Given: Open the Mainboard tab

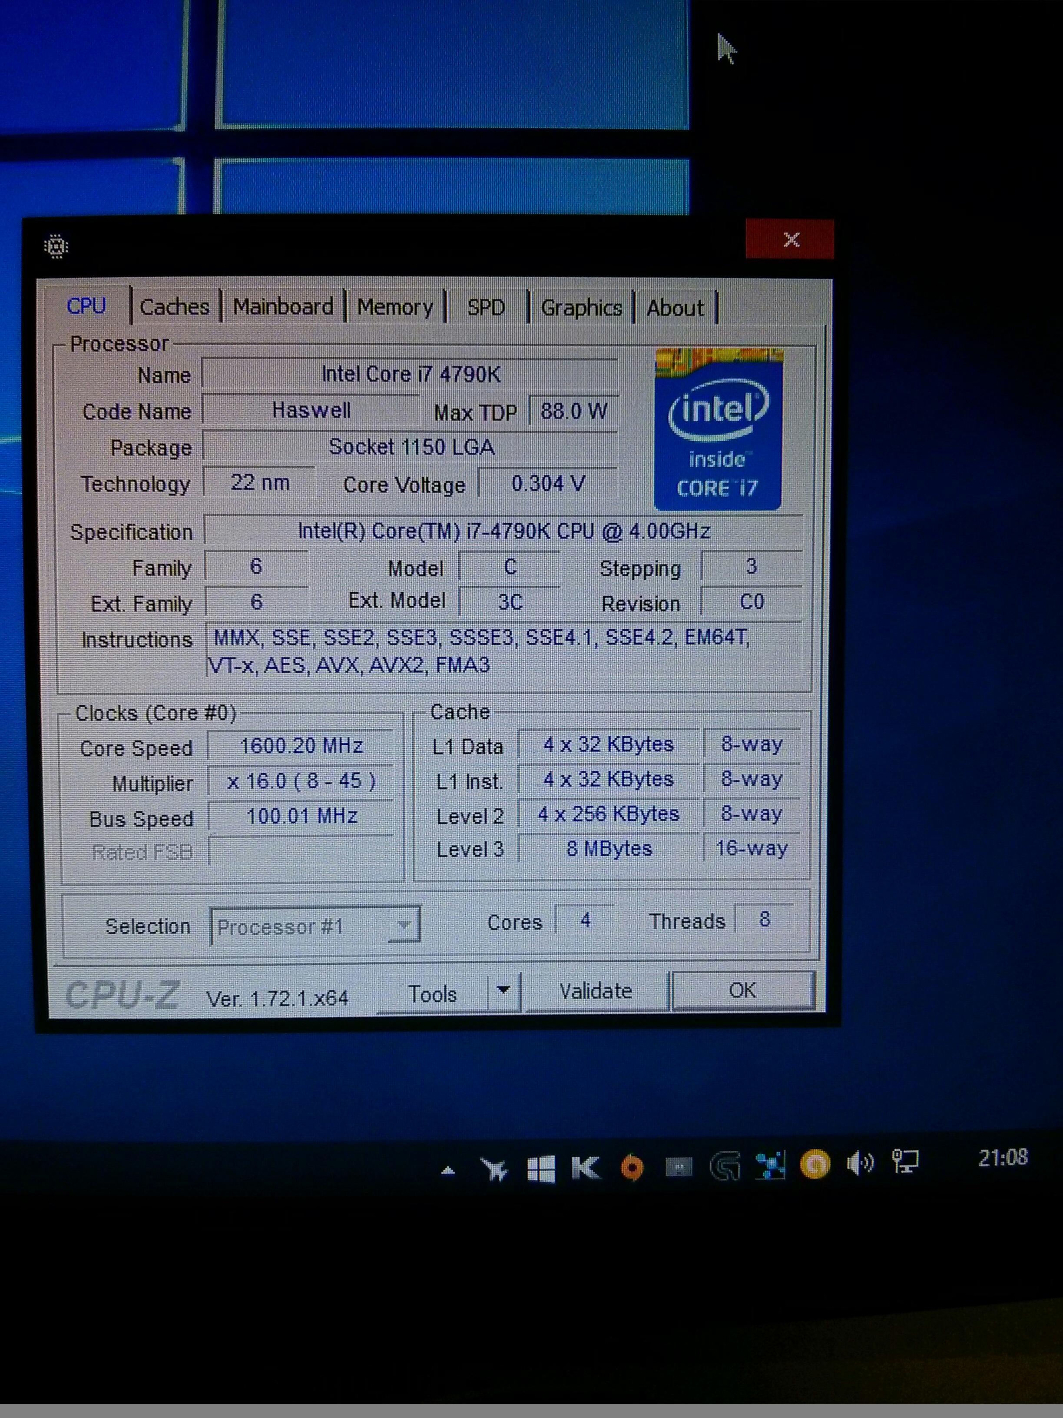Looking at the screenshot, I should (282, 307).
